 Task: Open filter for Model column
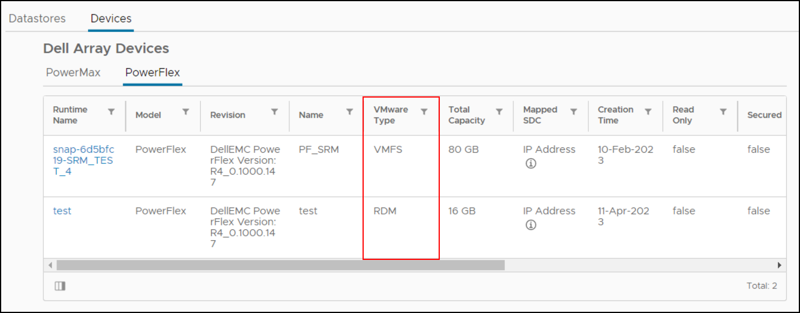[x=186, y=112]
